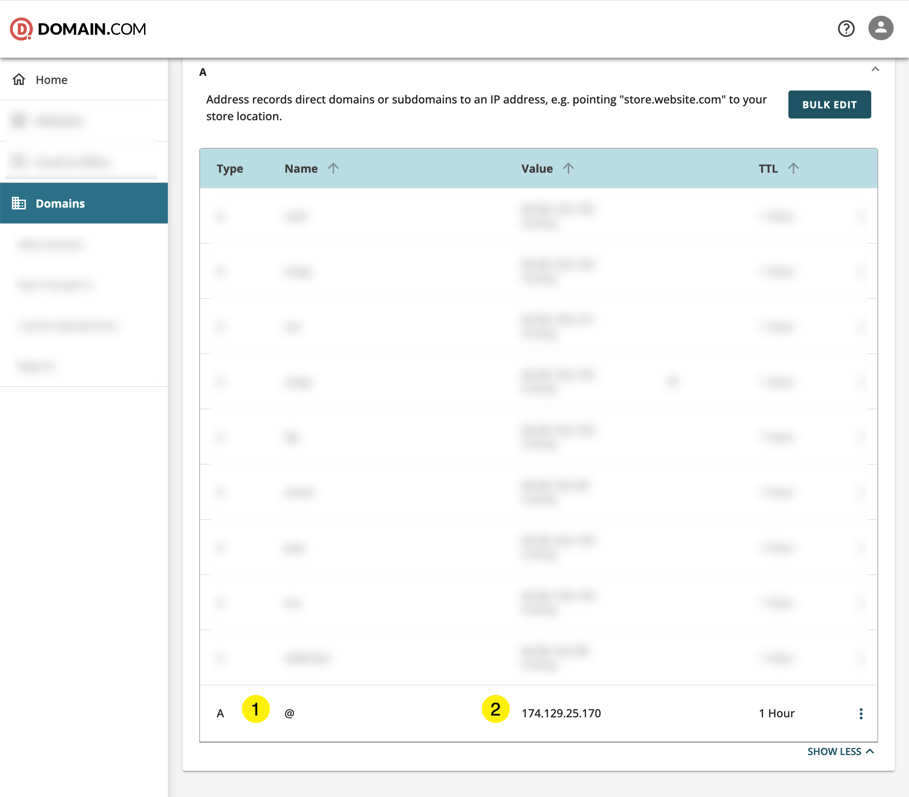Click the SHOW LESS link
Image resolution: width=909 pixels, height=797 pixels.
834,752
